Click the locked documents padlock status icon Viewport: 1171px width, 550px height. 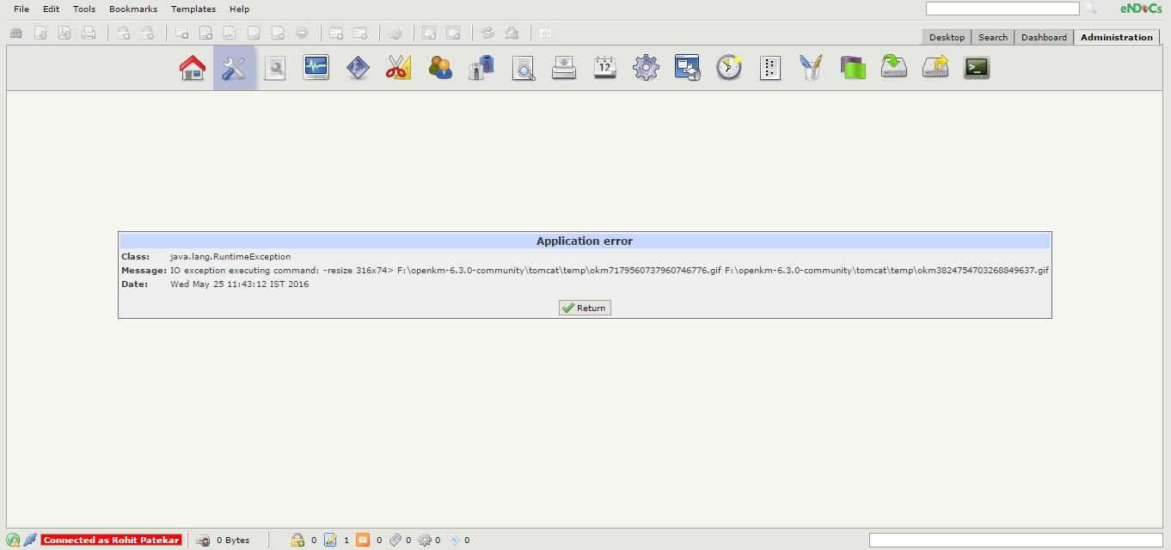pyautogui.click(x=297, y=540)
